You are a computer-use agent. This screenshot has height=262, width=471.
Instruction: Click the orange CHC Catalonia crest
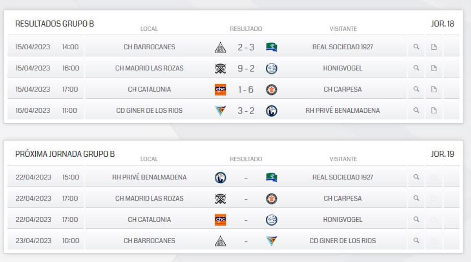click(x=221, y=89)
